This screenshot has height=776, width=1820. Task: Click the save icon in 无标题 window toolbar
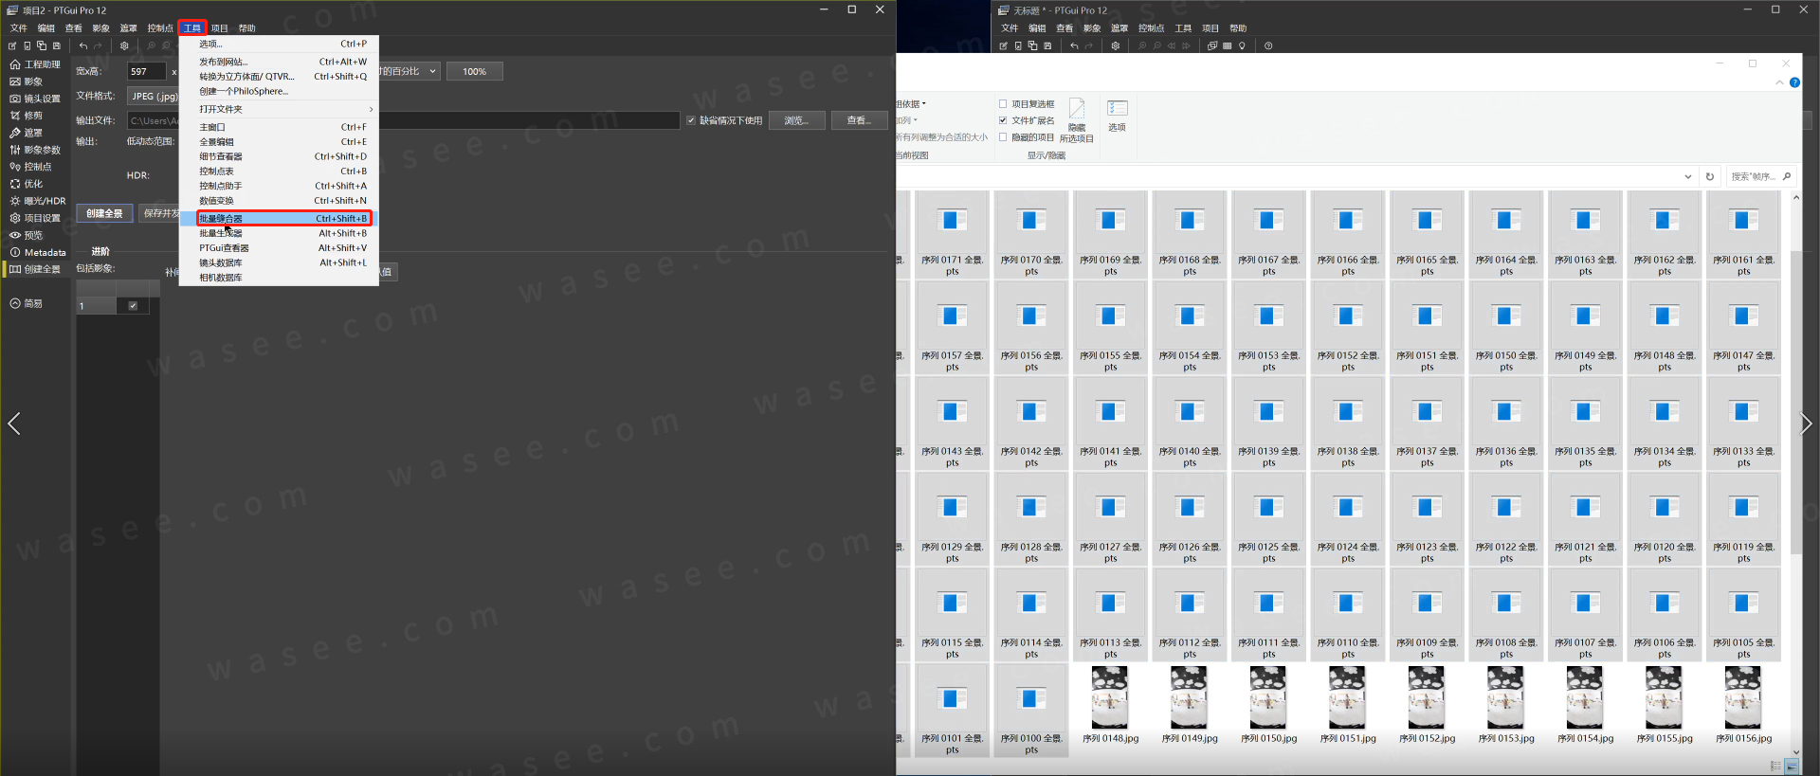pyautogui.click(x=1047, y=45)
